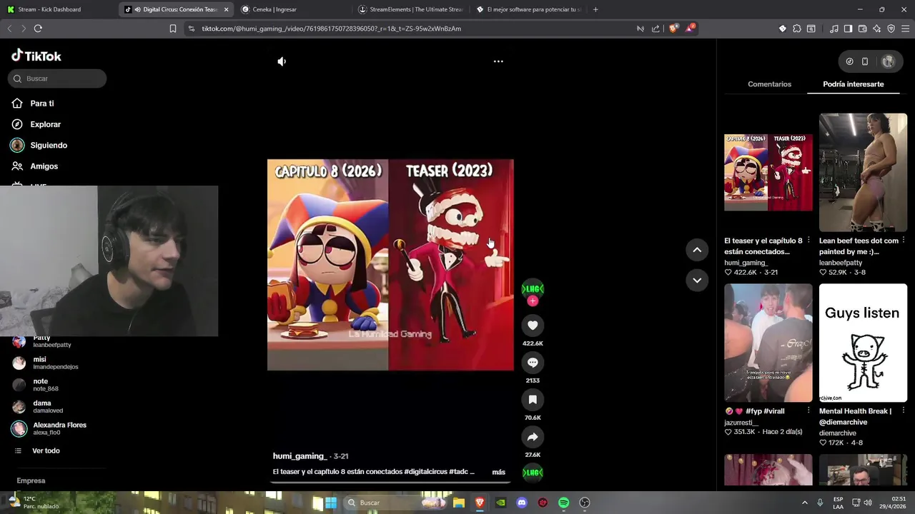Click the share page icon in address bar
This screenshot has height=514, width=915.
coord(656,29)
